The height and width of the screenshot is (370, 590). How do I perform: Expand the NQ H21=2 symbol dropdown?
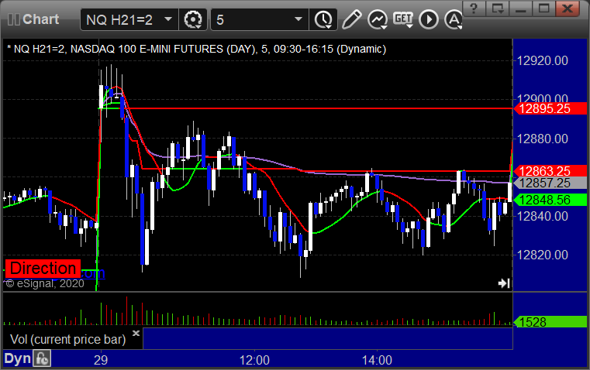coord(168,19)
